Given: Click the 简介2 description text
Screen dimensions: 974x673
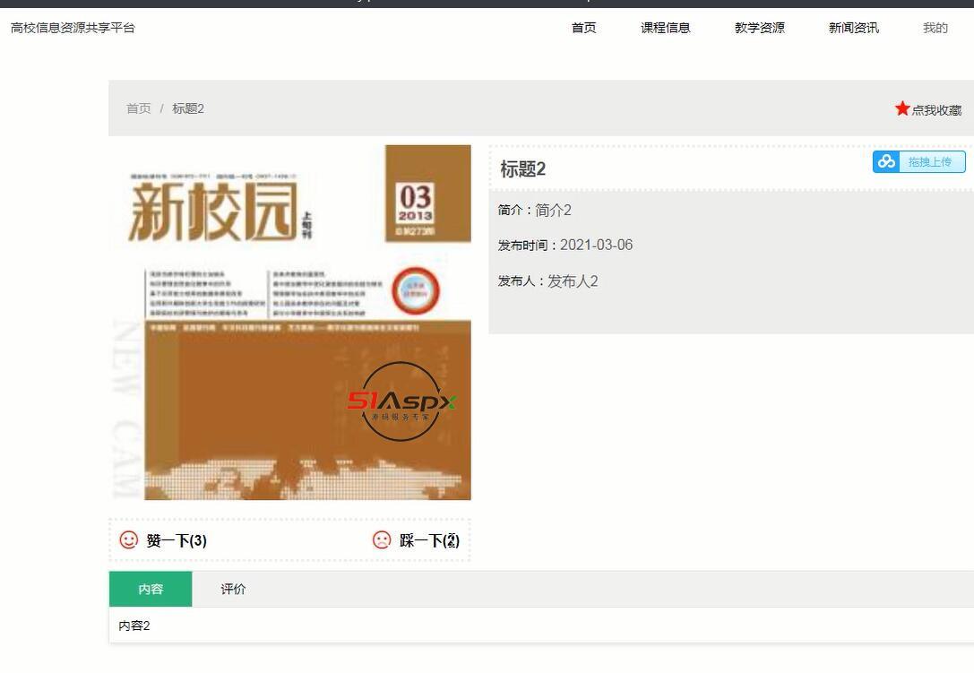Looking at the screenshot, I should pyautogui.click(x=553, y=210).
